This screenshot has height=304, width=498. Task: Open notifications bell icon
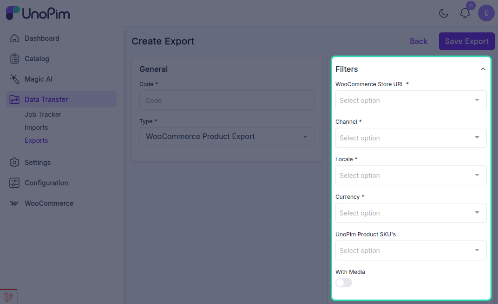tap(465, 13)
